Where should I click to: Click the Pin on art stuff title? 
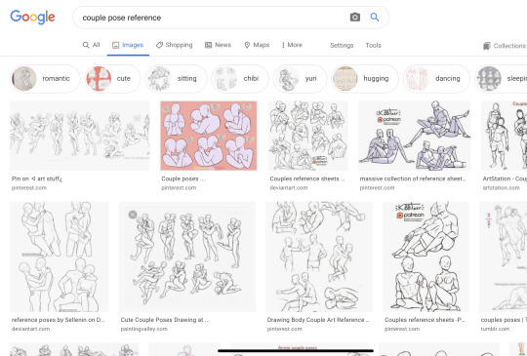click(x=37, y=179)
